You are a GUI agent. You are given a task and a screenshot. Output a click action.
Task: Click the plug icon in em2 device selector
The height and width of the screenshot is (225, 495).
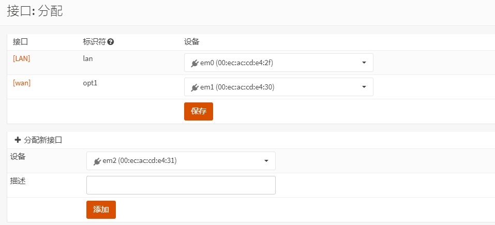97,161
